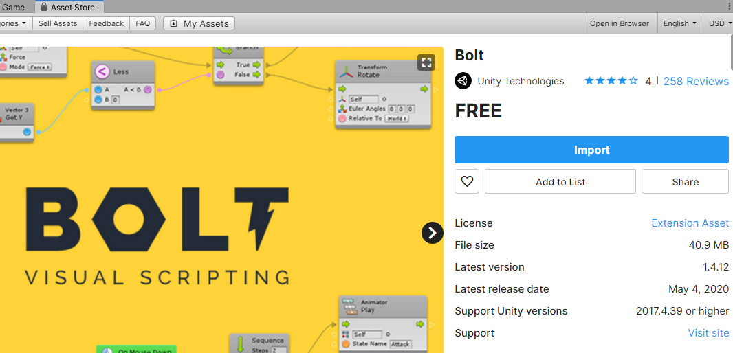Open the 258 Reviews link

tap(696, 81)
